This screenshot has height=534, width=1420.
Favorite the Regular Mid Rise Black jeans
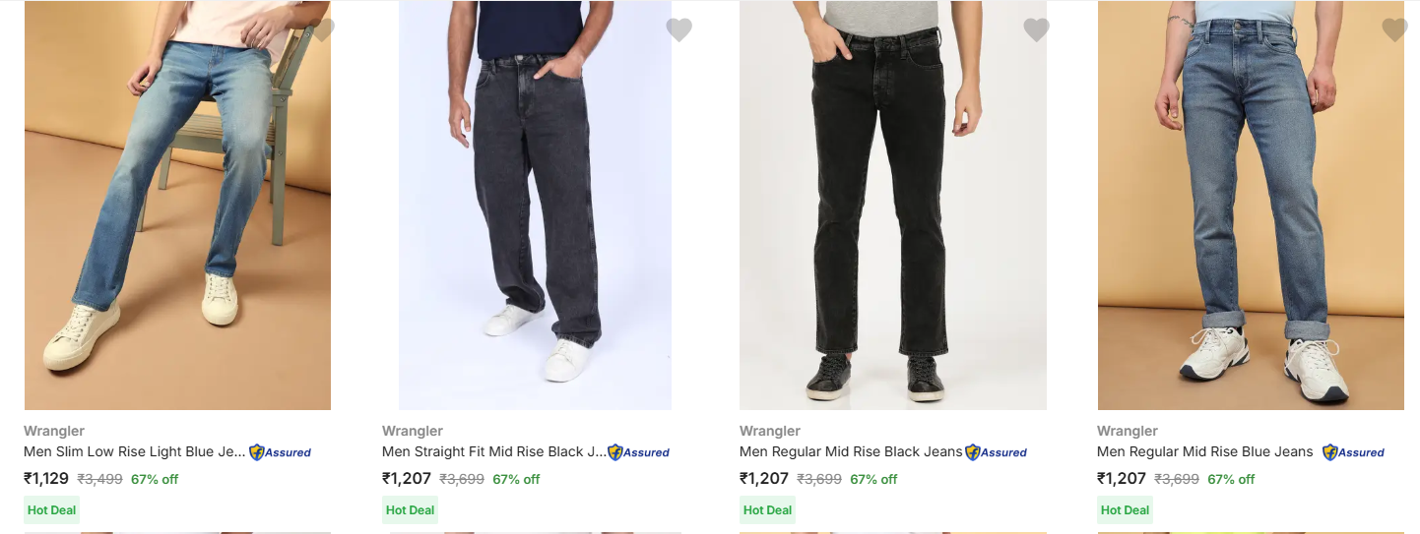(x=1036, y=30)
